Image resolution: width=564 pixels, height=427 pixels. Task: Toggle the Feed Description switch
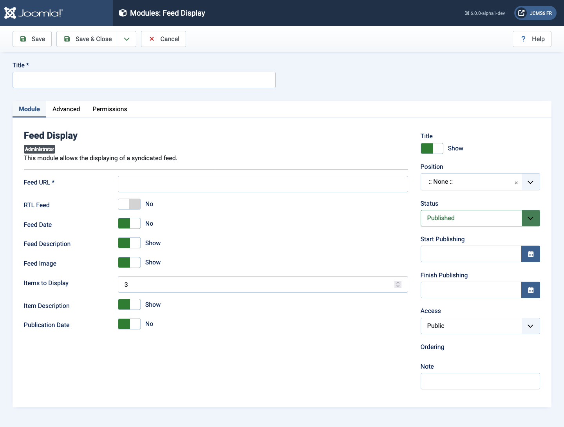pos(129,243)
